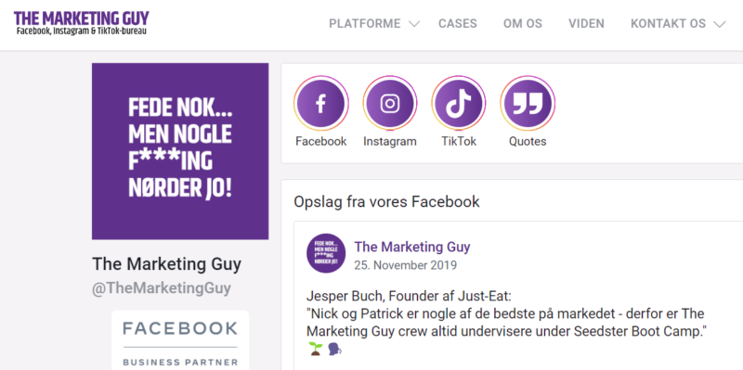Open the VIDEN menu item
Image resolution: width=743 pixels, height=370 pixels.
(587, 24)
